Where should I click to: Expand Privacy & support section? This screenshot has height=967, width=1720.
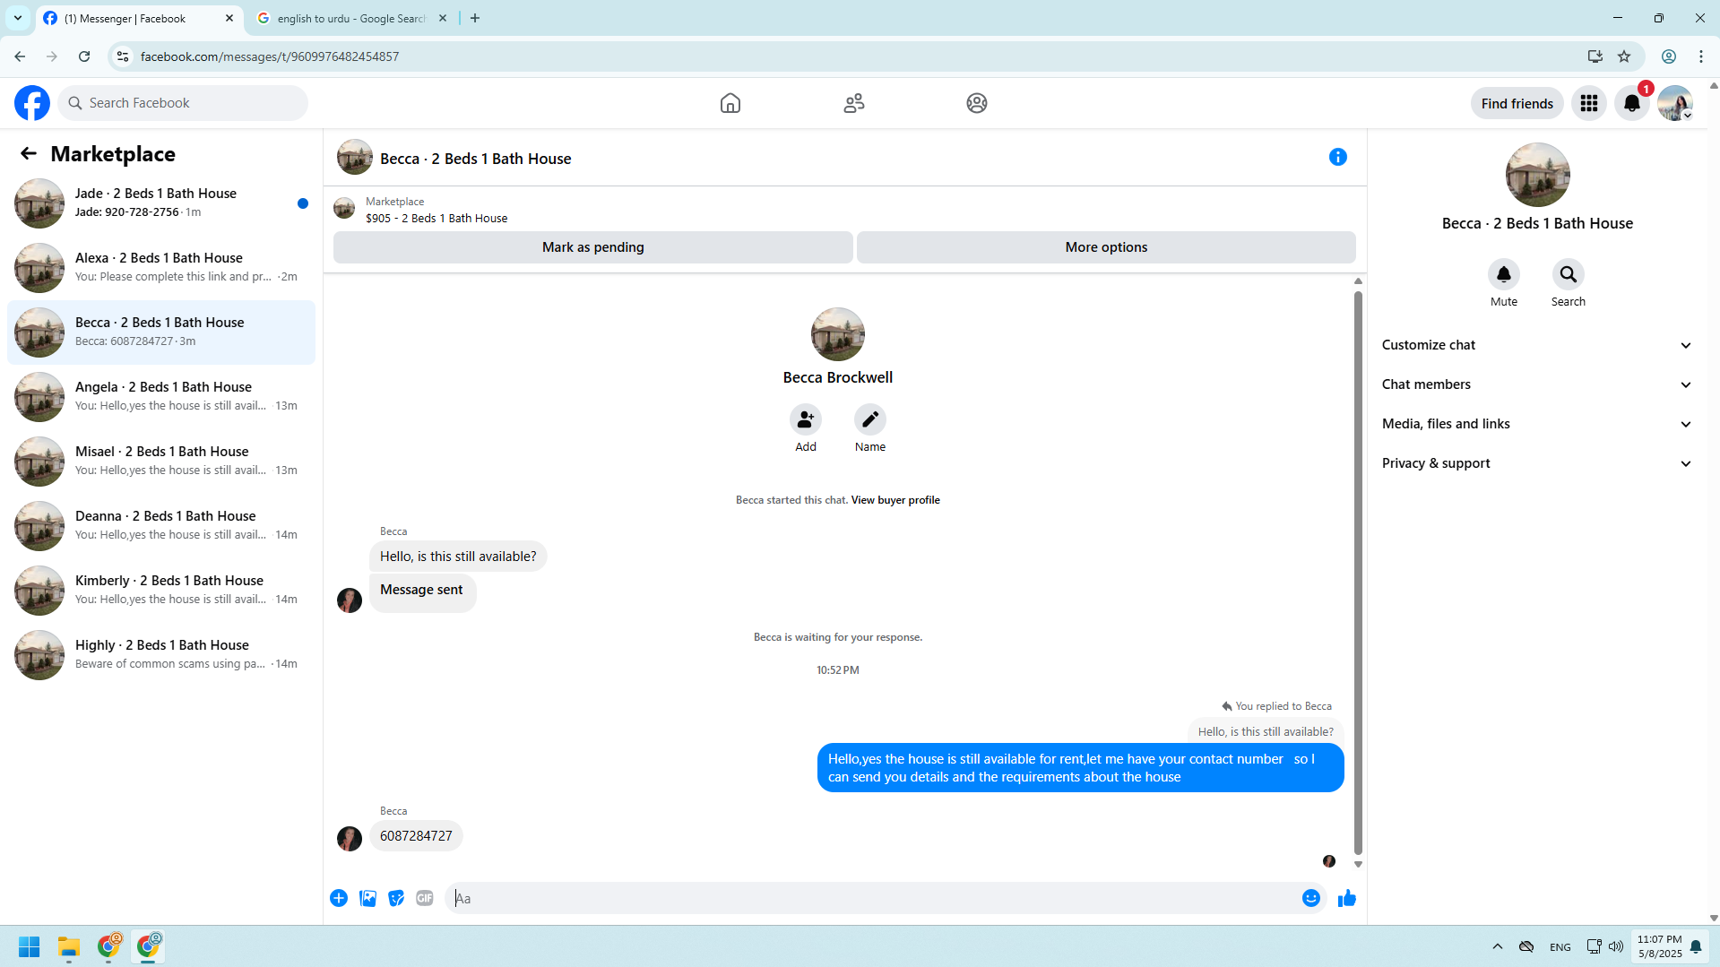1537,463
